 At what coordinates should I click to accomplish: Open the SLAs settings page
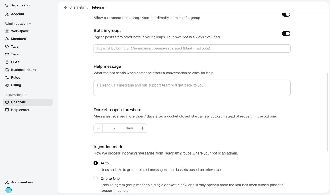pos(28,62)
